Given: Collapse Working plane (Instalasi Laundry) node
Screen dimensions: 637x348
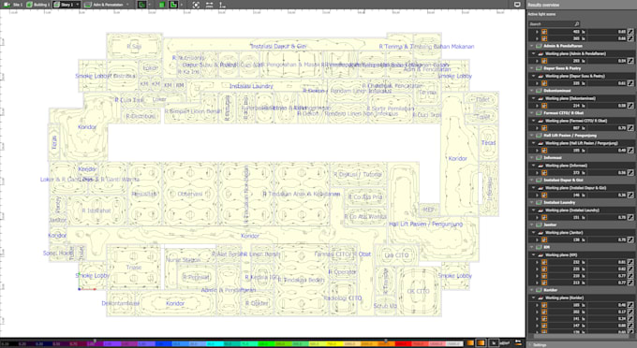Looking at the screenshot, I should pyautogui.click(x=534, y=210).
